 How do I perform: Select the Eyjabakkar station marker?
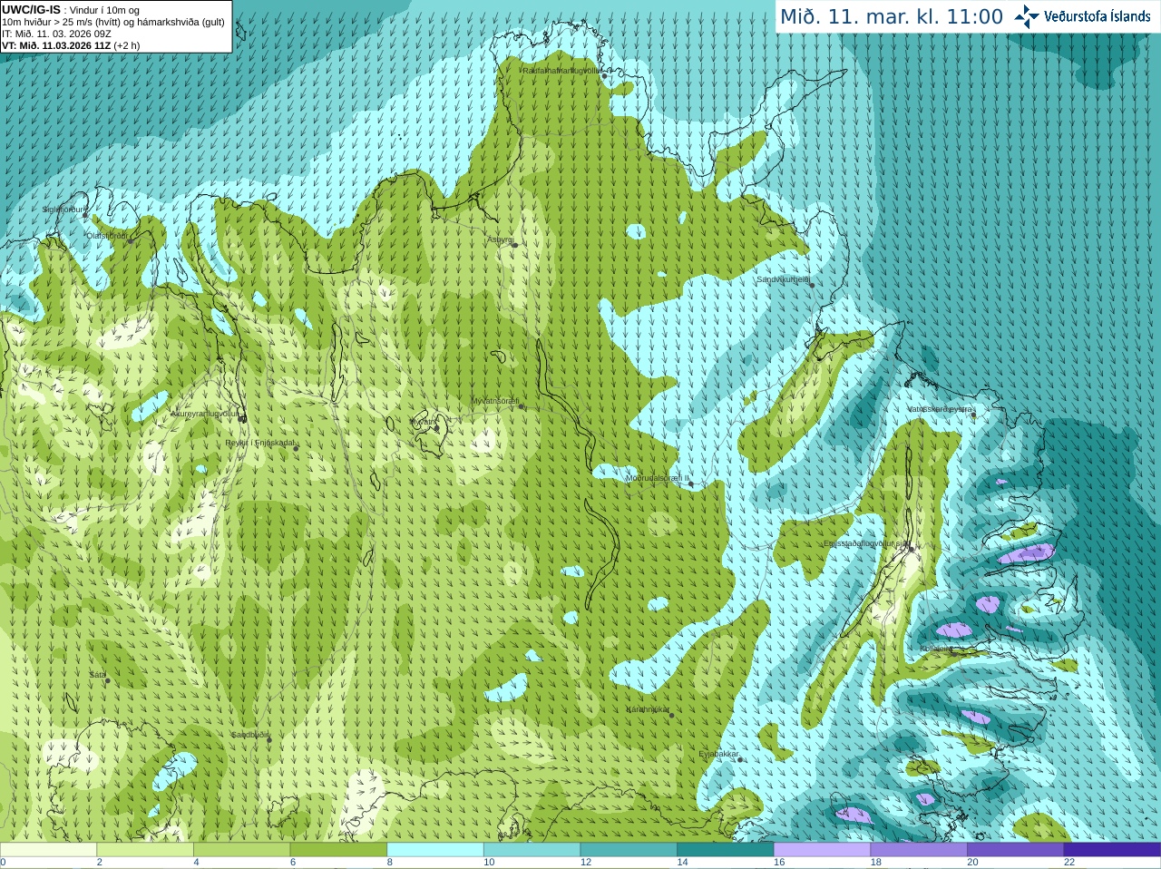coord(741,759)
